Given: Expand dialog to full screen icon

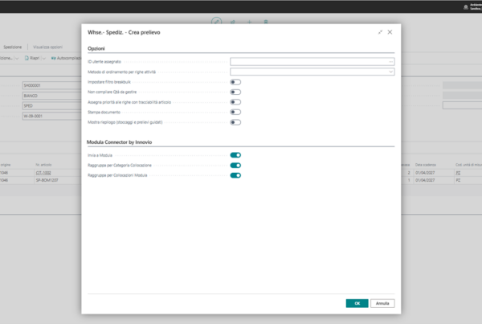Looking at the screenshot, I should click(x=380, y=32).
